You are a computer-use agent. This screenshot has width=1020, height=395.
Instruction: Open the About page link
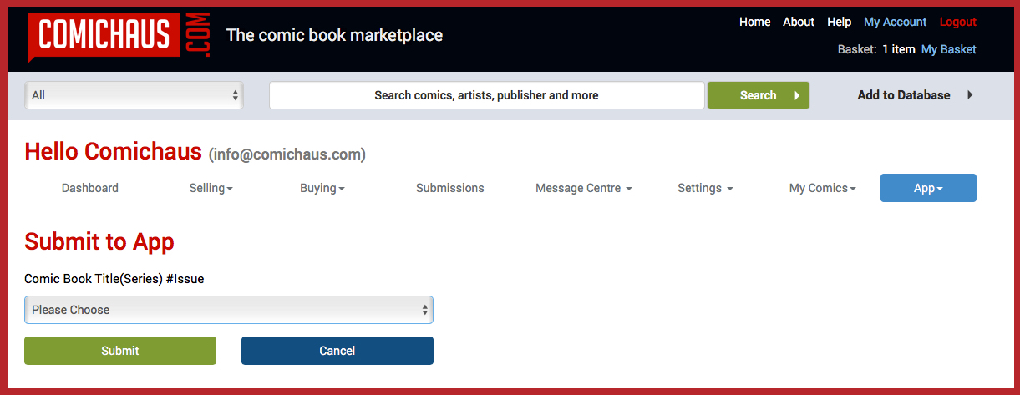798,22
